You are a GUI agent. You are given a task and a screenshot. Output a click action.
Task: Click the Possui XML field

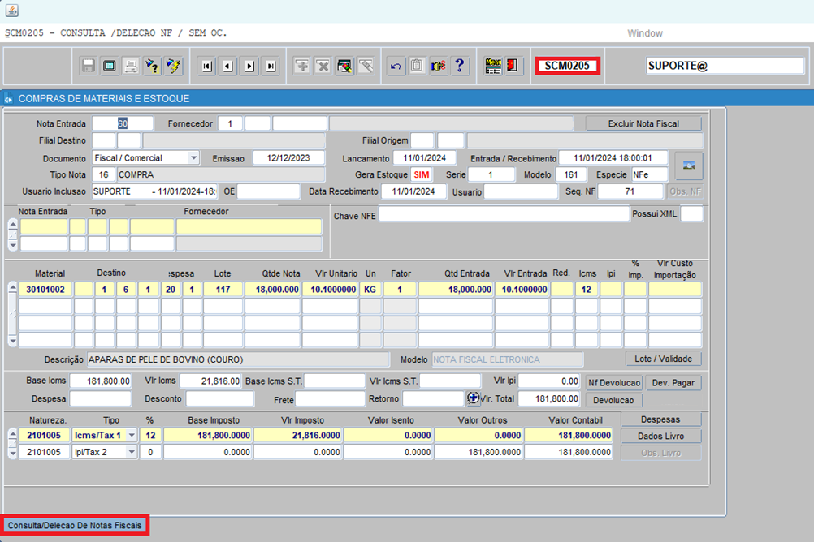pyautogui.click(x=692, y=213)
